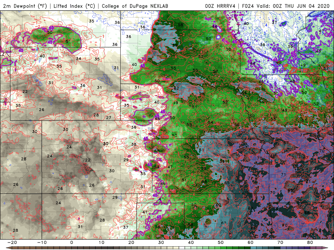
Task: Click the left arrow end of color bar
Action: (x=8, y=247)
